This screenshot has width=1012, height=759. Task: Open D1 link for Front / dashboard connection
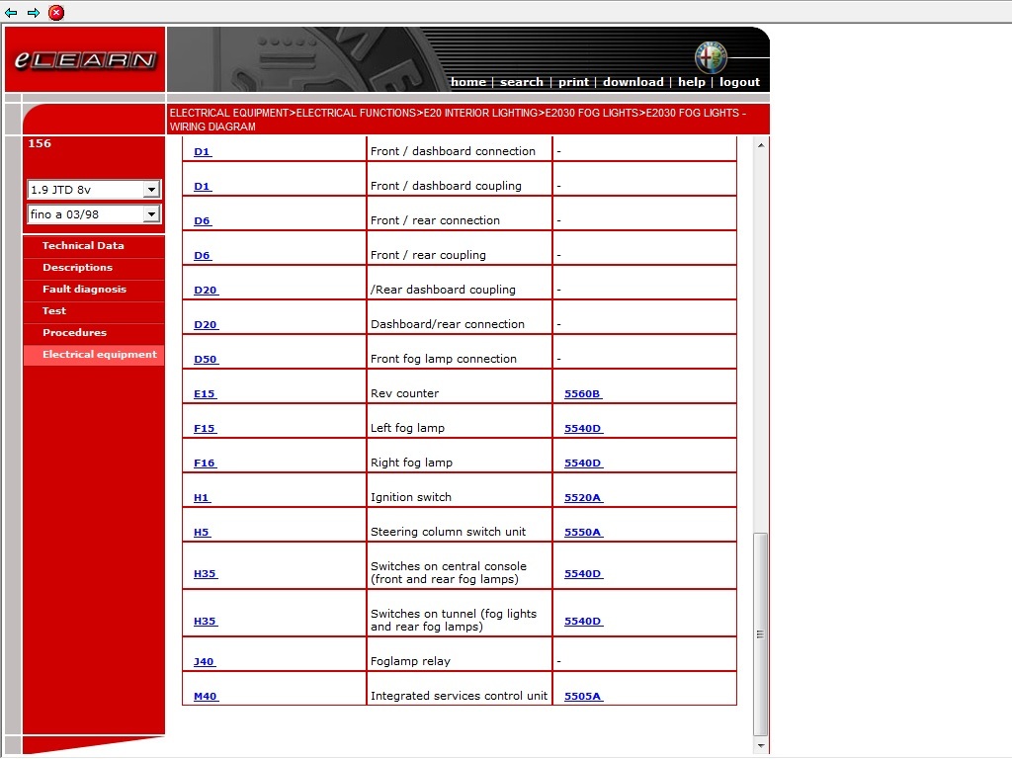(x=203, y=151)
